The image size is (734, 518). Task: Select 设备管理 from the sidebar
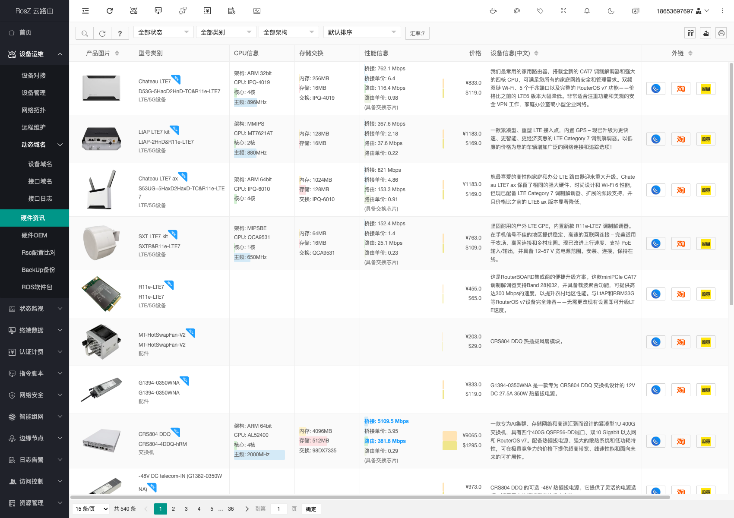(34, 93)
